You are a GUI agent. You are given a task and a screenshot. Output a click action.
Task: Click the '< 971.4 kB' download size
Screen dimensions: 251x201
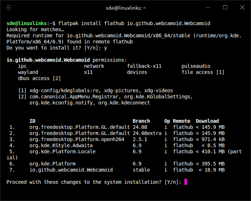[x=210, y=139]
